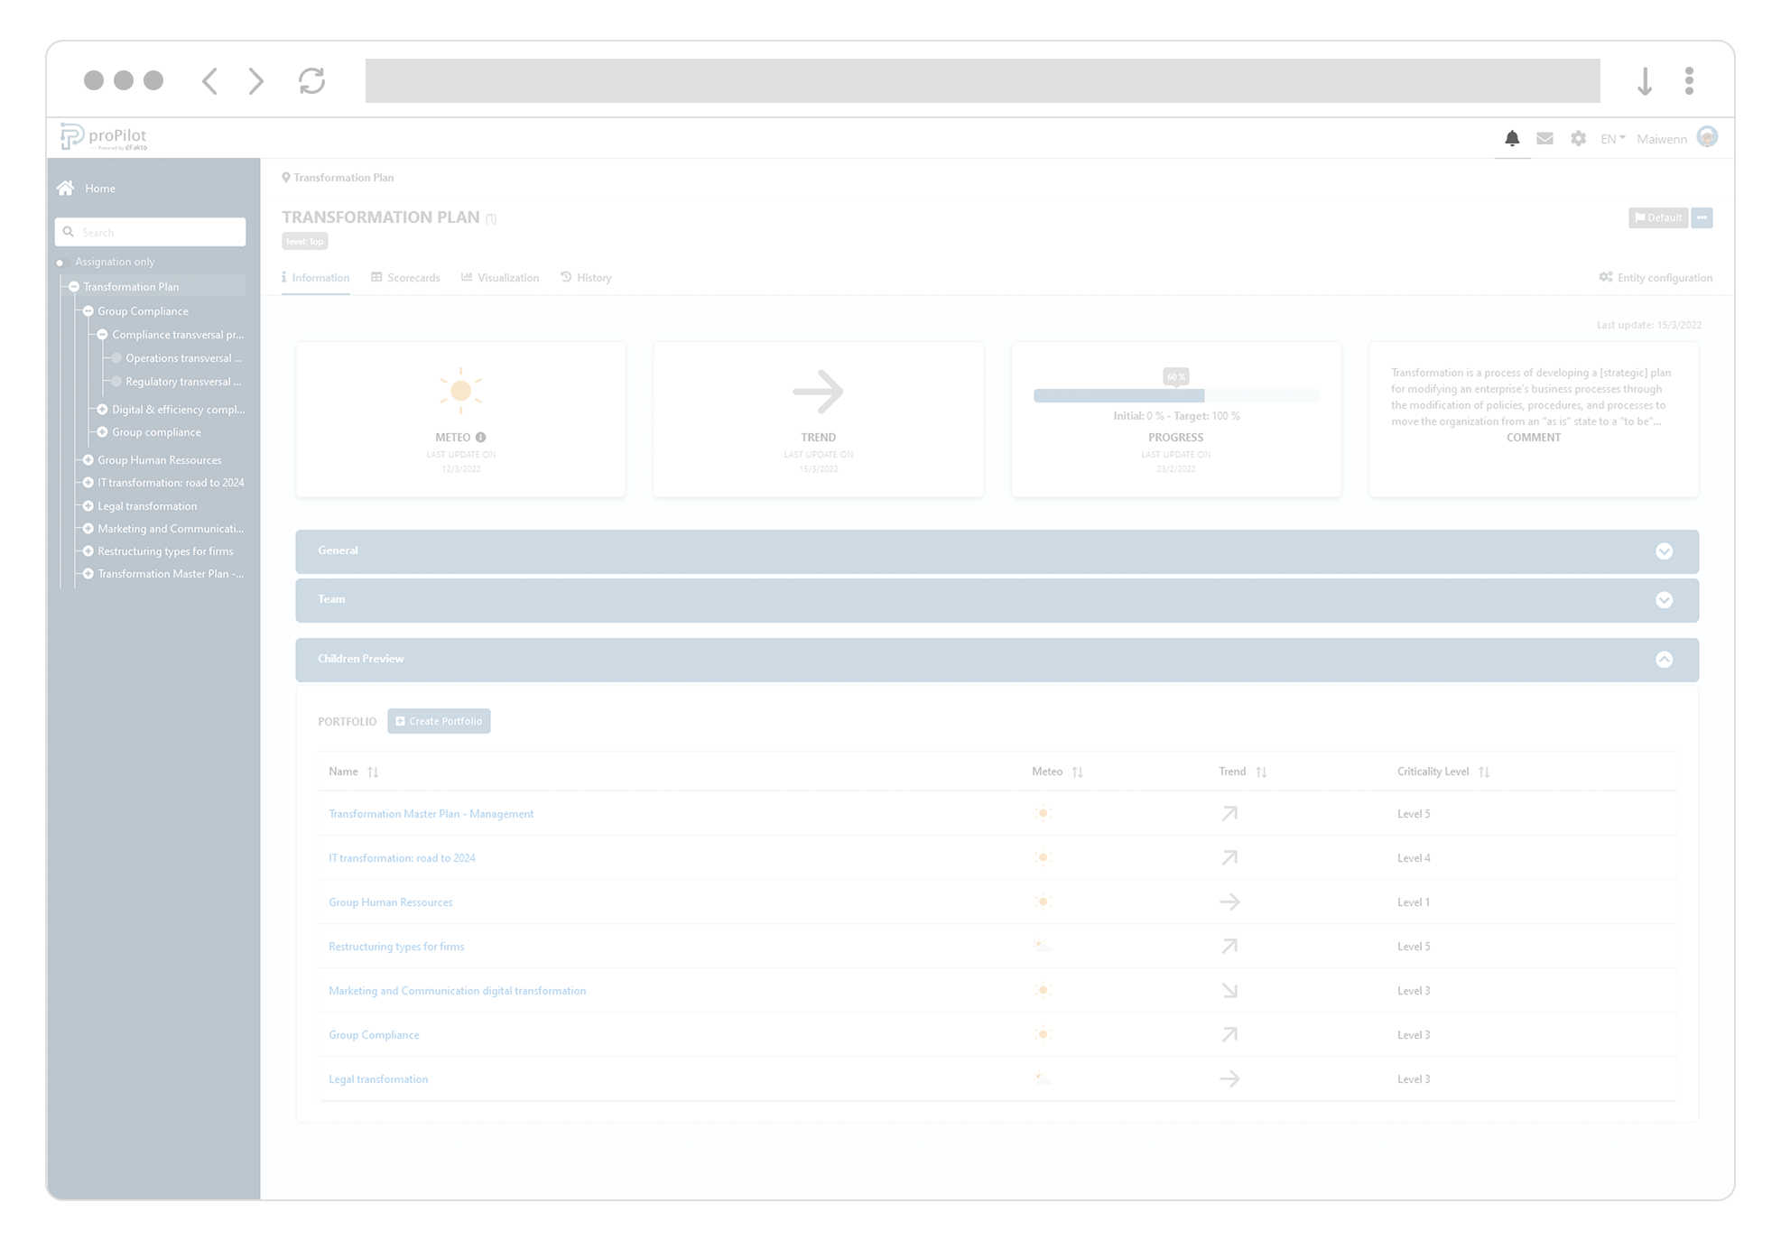
Task: Click the METEO info icon
Action: (x=480, y=437)
